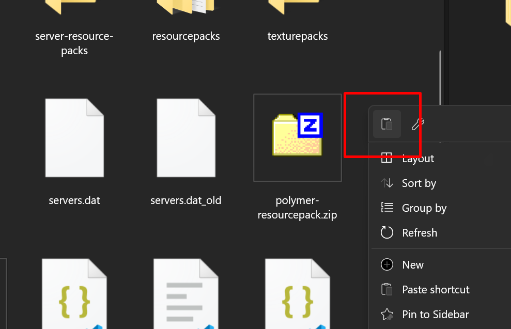
Task: Expand the Layout submenu
Action: 418,159
